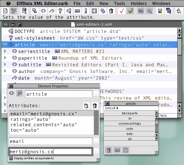Delete selected node with toolbar trash icon
Screen dimensions: 184x165
[111, 11]
